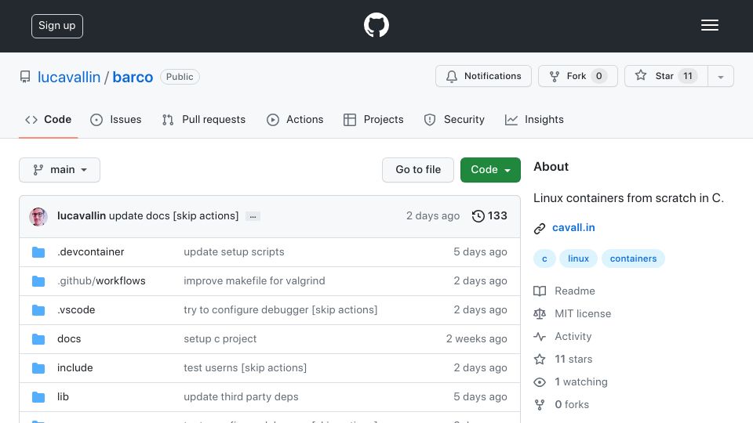Open the 133 commits history link
This screenshot has height=423, width=753.
tap(489, 216)
